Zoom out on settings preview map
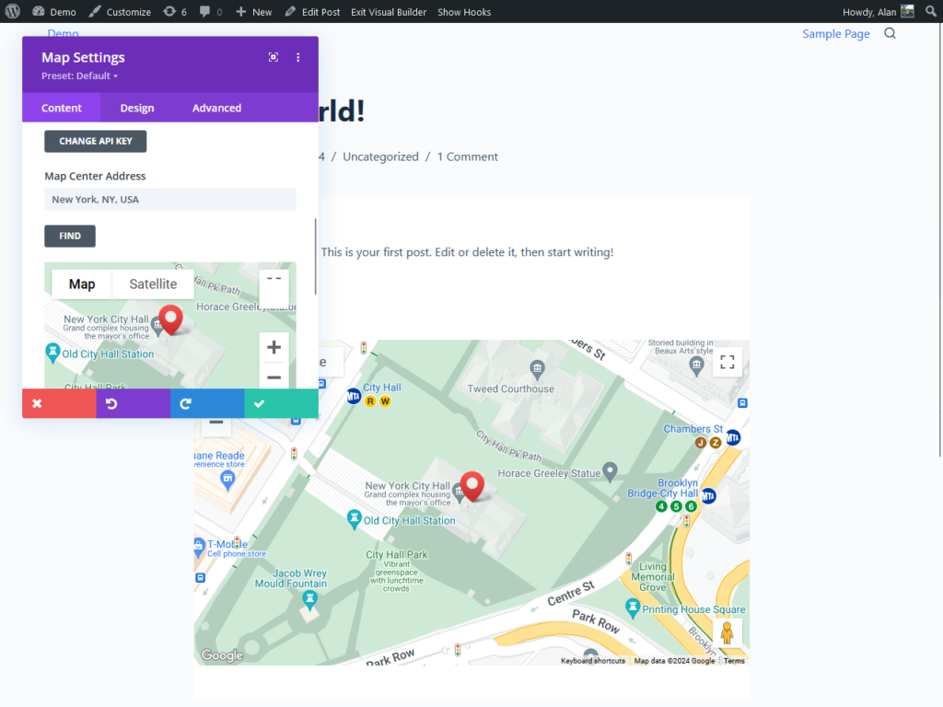This screenshot has height=707, width=943. pos(274,377)
